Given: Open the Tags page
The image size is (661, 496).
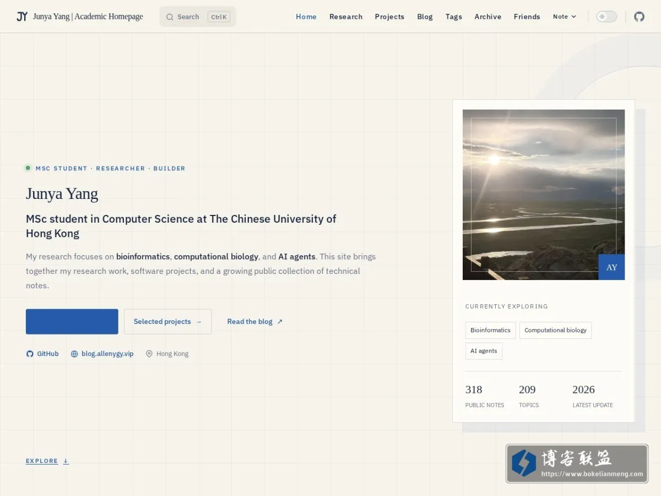Looking at the screenshot, I should click(454, 17).
